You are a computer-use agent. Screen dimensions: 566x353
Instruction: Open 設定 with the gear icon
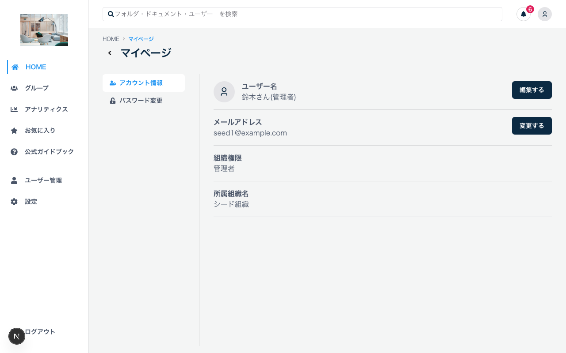tap(15, 202)
